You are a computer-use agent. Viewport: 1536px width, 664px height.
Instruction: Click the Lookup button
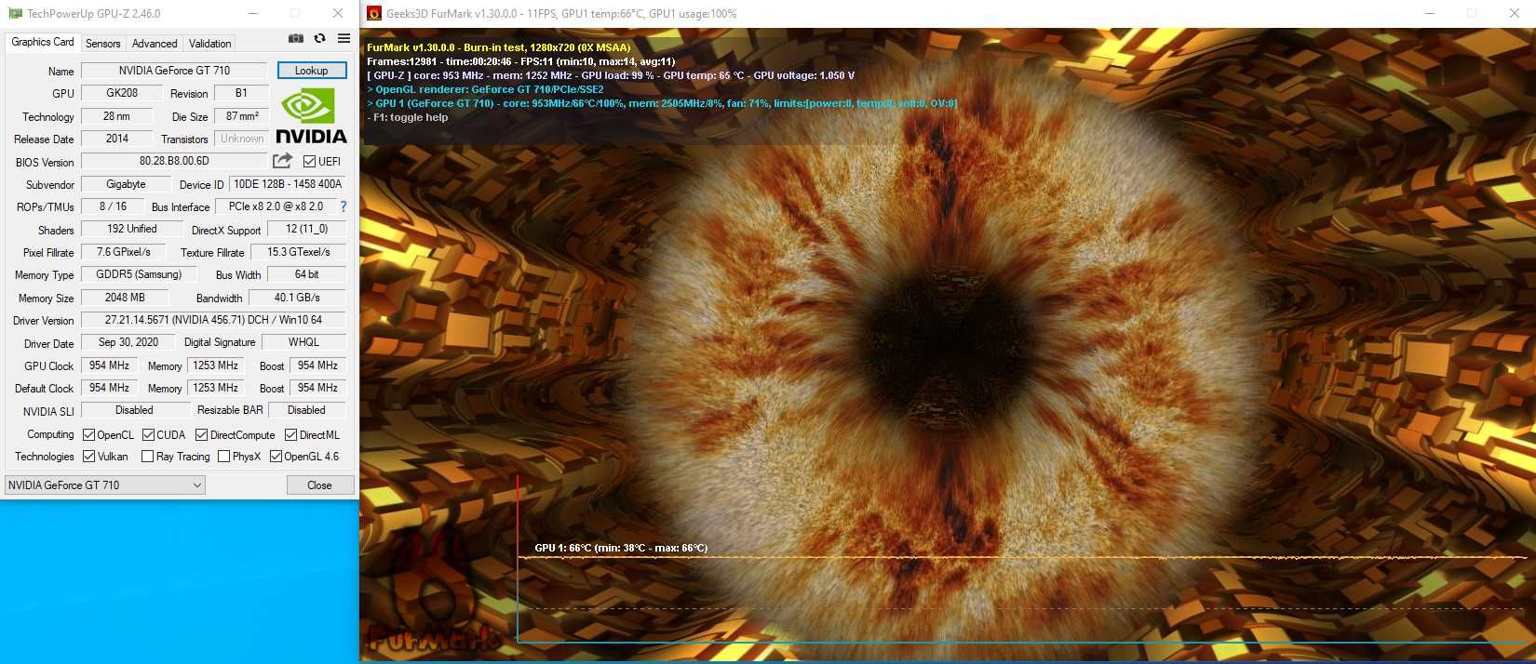tap(311, 71)
